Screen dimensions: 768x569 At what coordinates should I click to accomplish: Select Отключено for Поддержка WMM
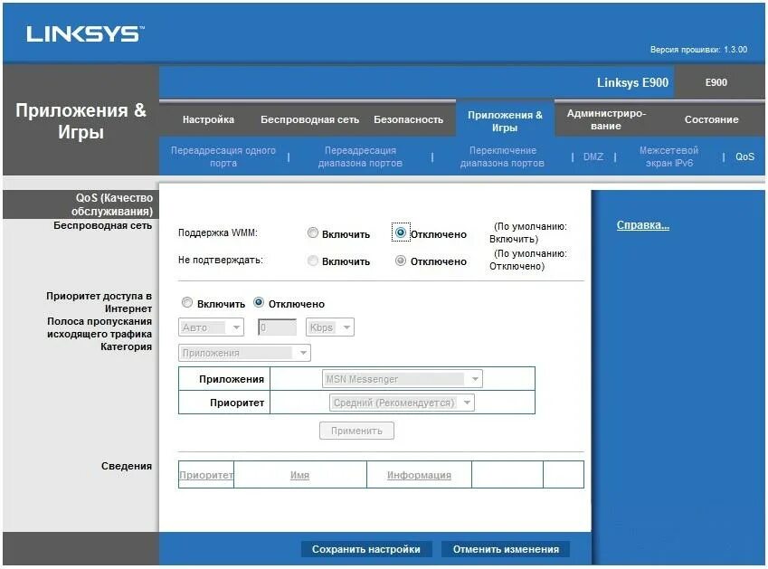click(x=401, y=232)
